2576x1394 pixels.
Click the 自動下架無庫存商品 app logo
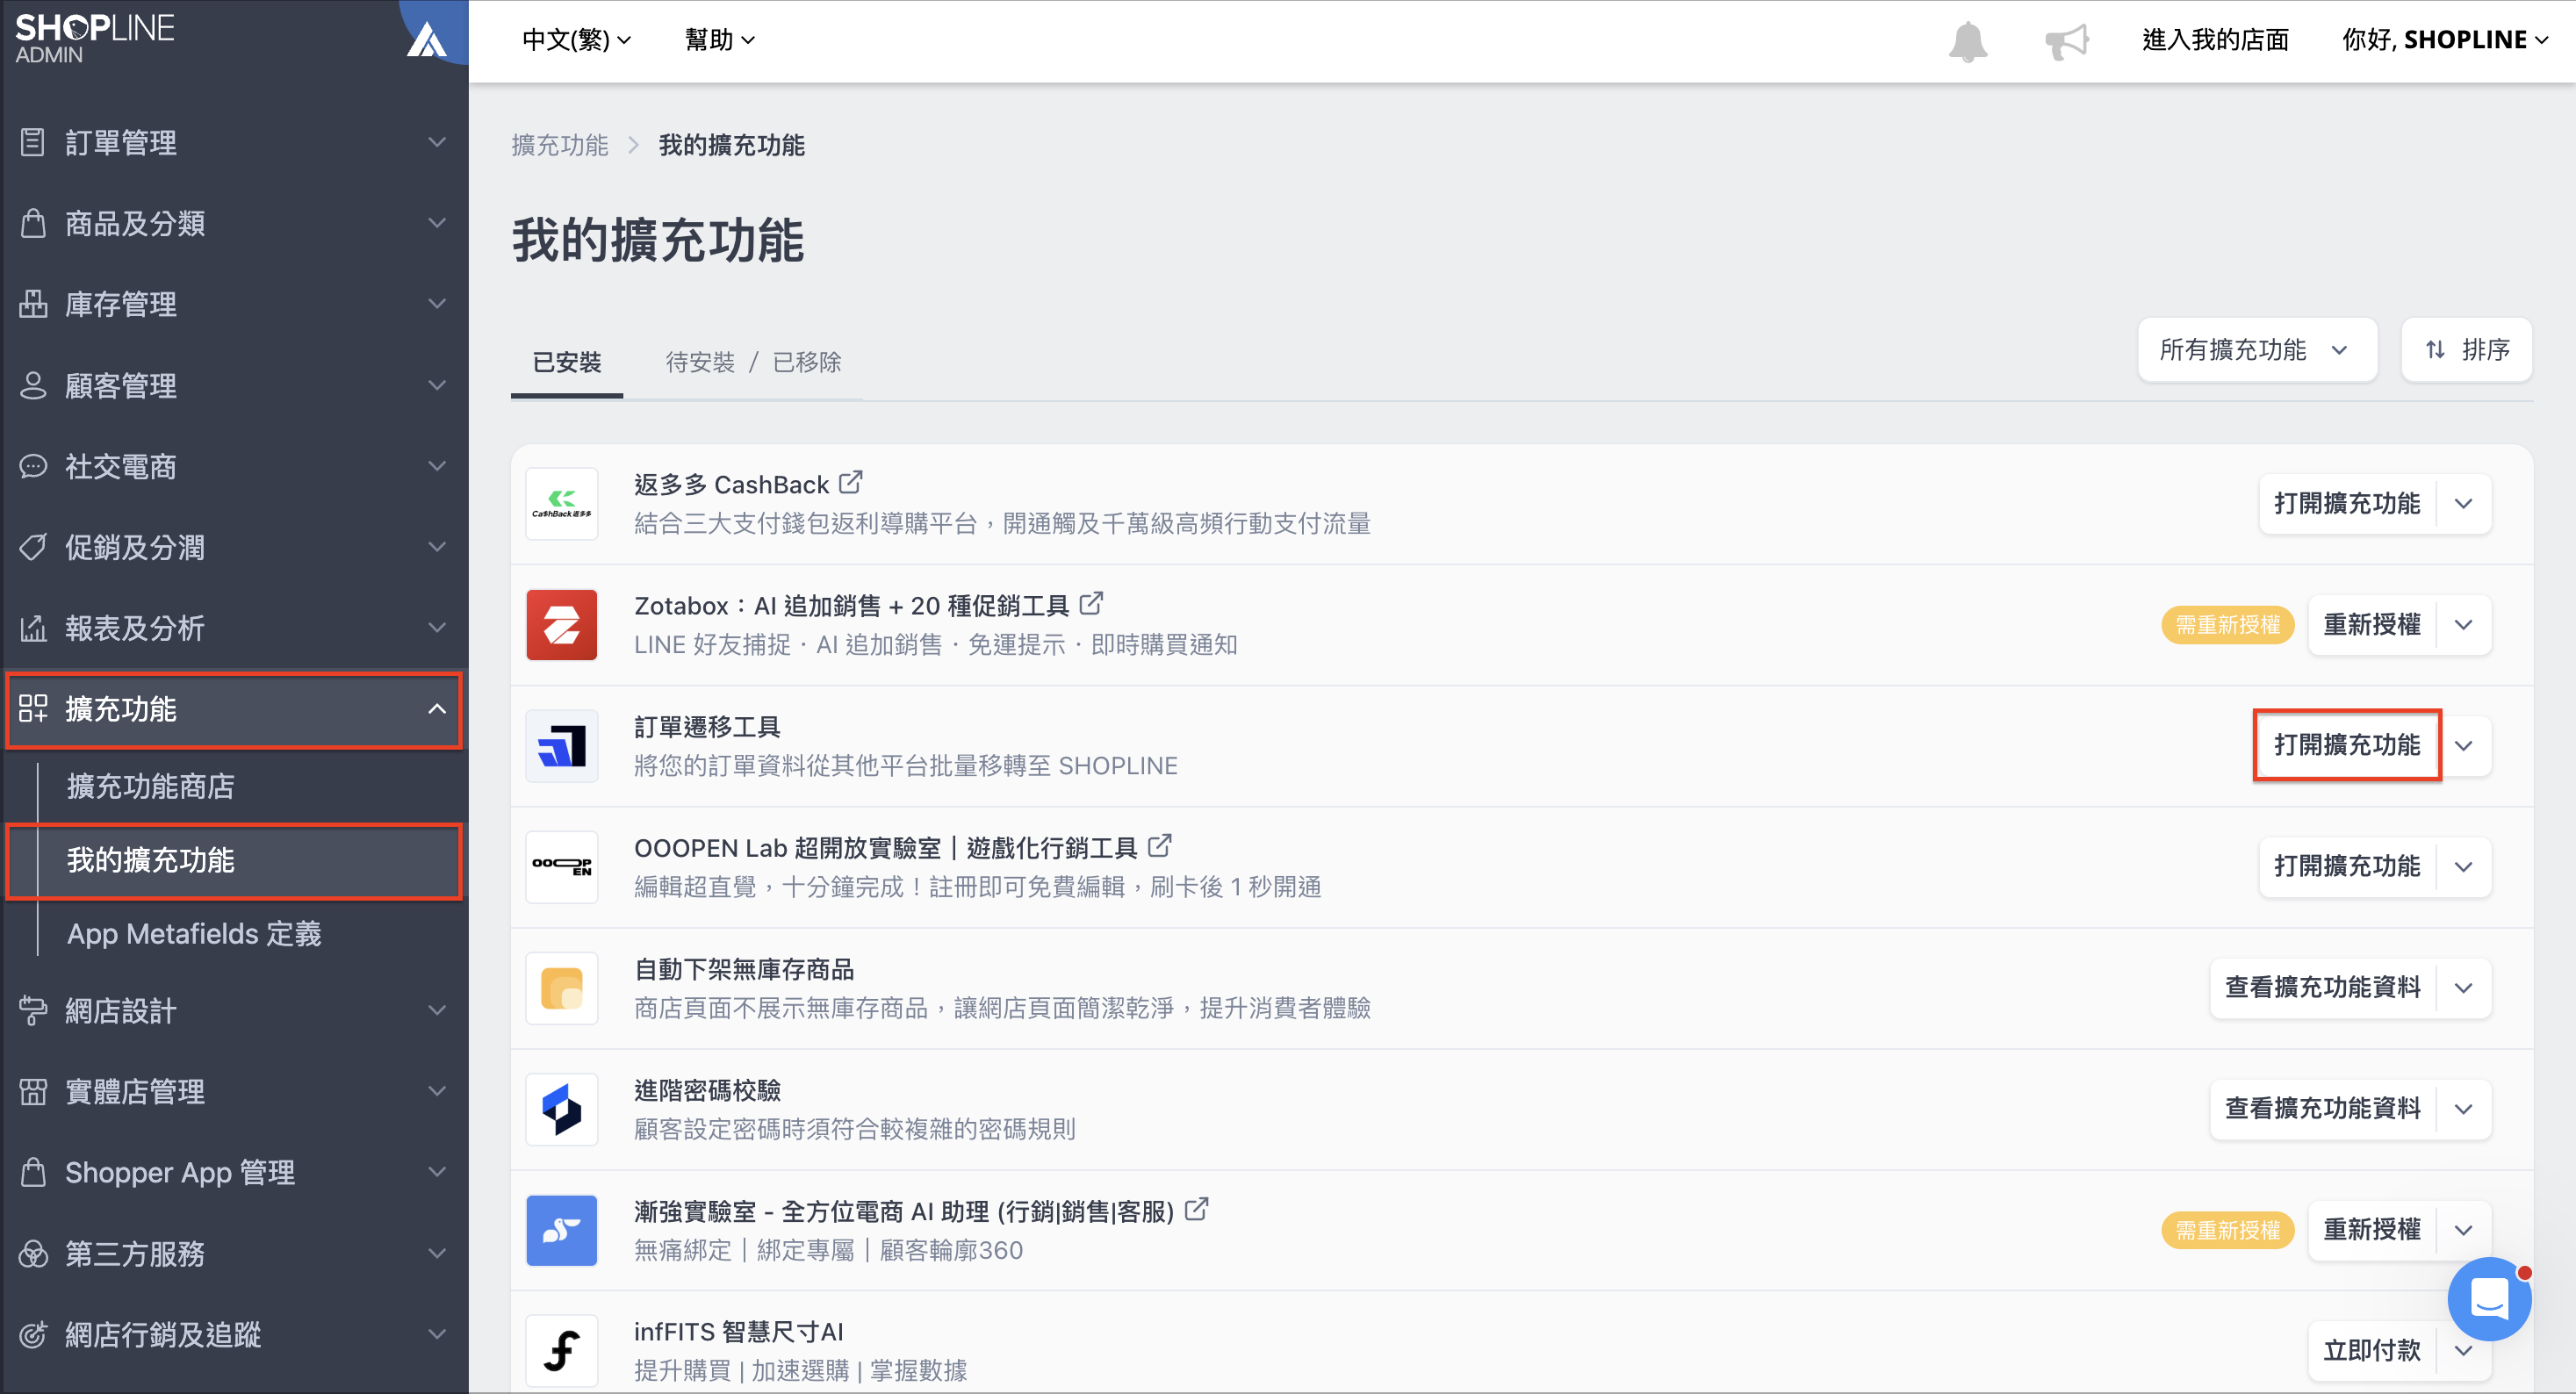[562, 987]
